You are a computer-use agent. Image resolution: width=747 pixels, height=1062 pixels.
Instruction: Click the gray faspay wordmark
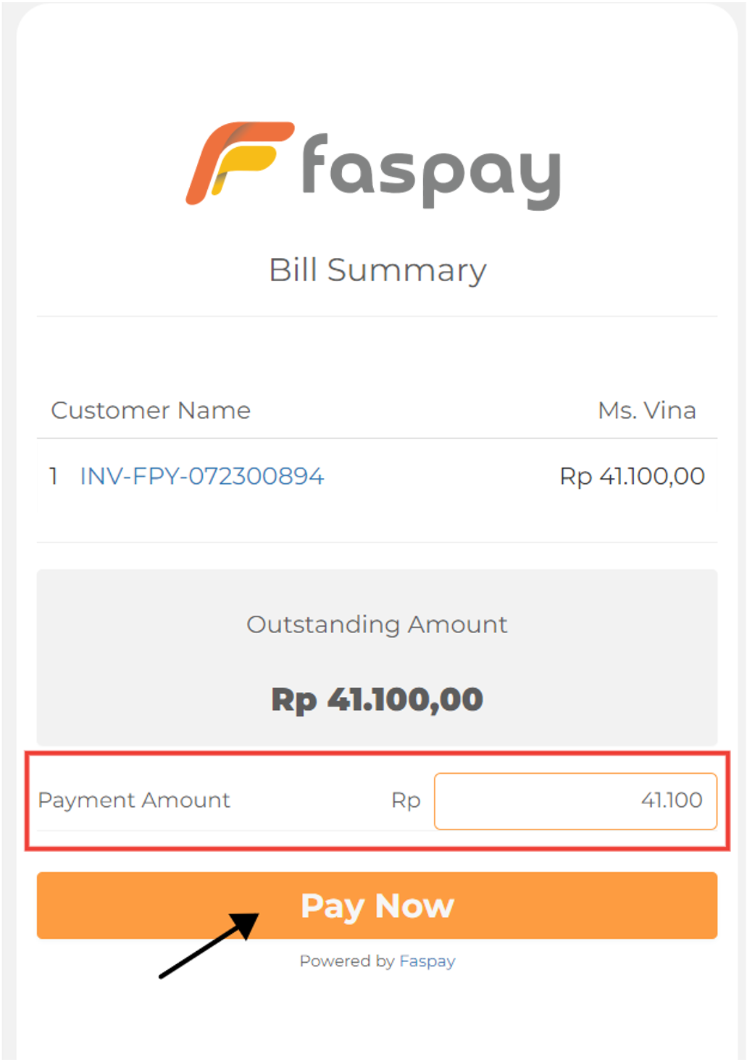coord(430,171)
